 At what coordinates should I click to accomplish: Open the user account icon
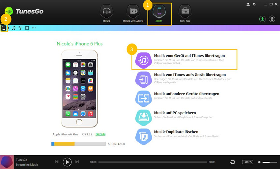[248, 4]
